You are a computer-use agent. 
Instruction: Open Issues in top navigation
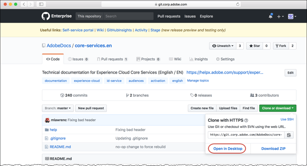point(190,16)
